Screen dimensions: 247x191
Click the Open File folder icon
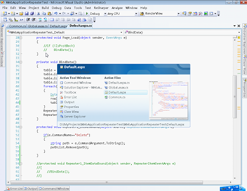[21, 14]
